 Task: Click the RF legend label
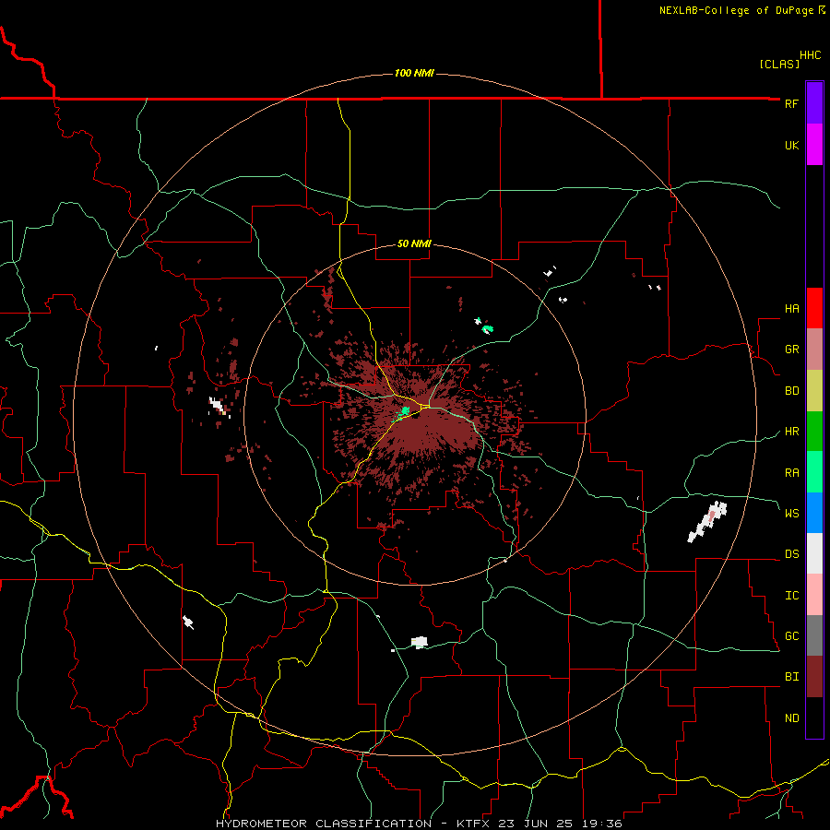[791, 103]
